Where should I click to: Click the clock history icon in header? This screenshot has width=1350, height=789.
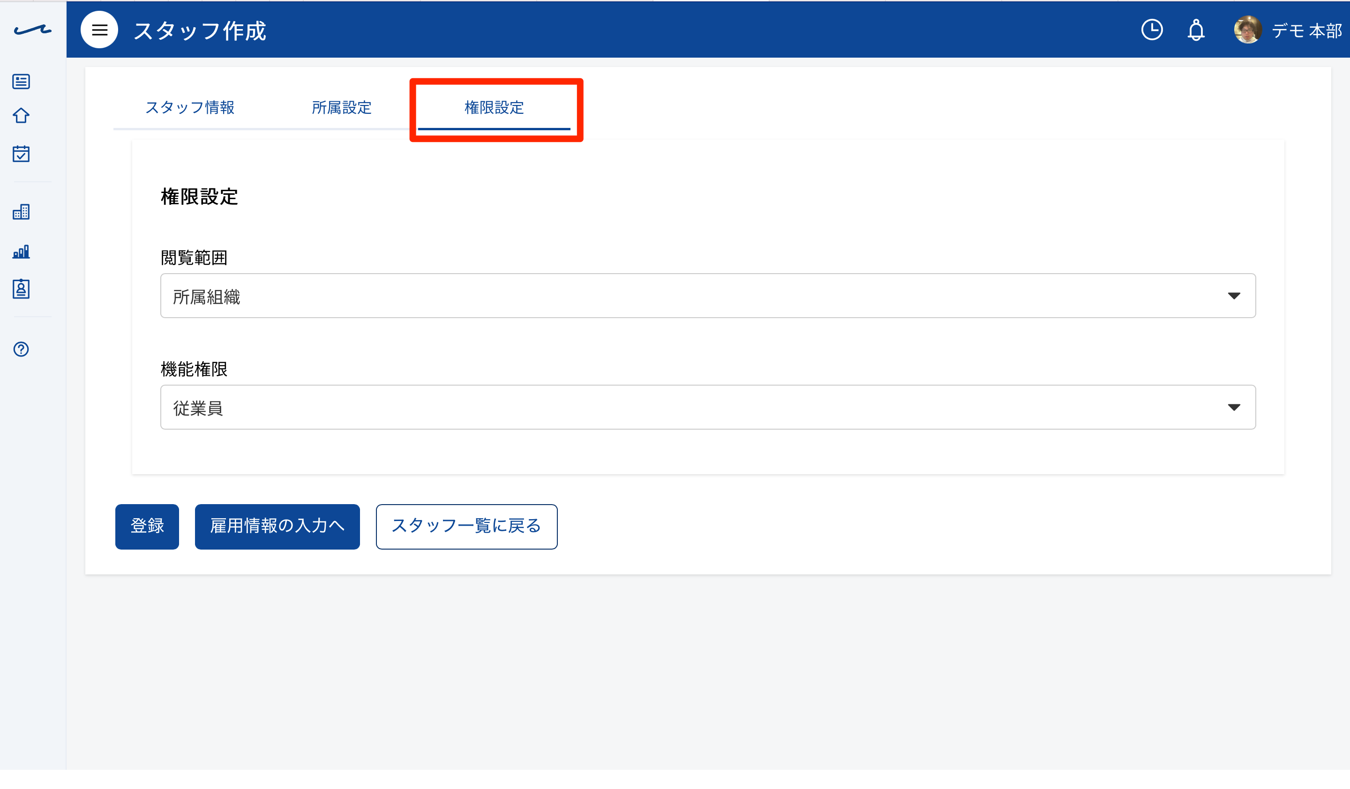click(1152, 30)
